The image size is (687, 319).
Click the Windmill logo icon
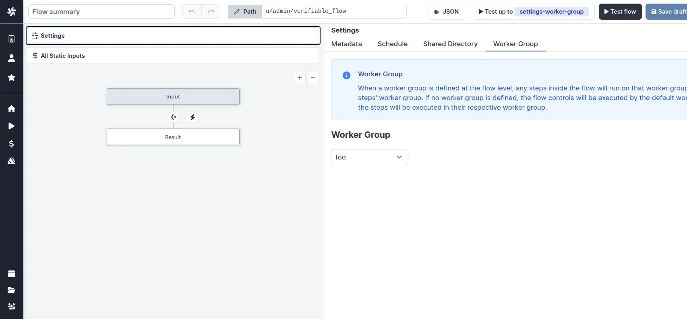pyautogui.click(x=12, y=12)
